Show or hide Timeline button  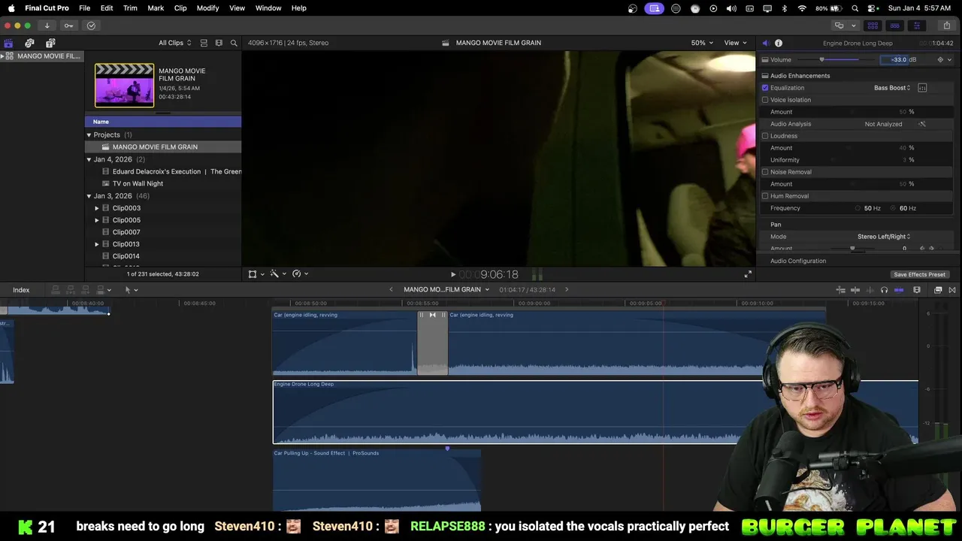(894, 26)
